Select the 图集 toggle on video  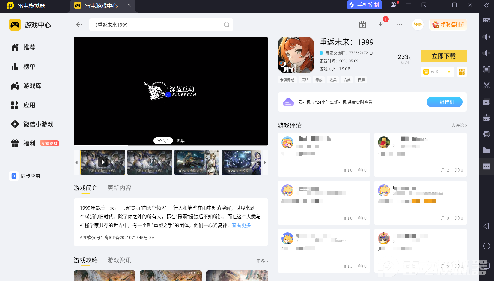tap(180, 141)
